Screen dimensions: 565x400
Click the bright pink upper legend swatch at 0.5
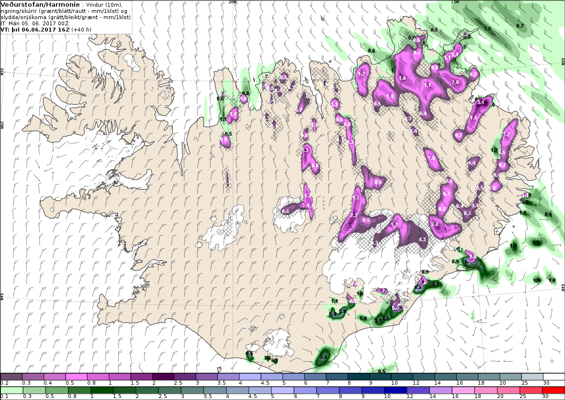click(77, 377)
